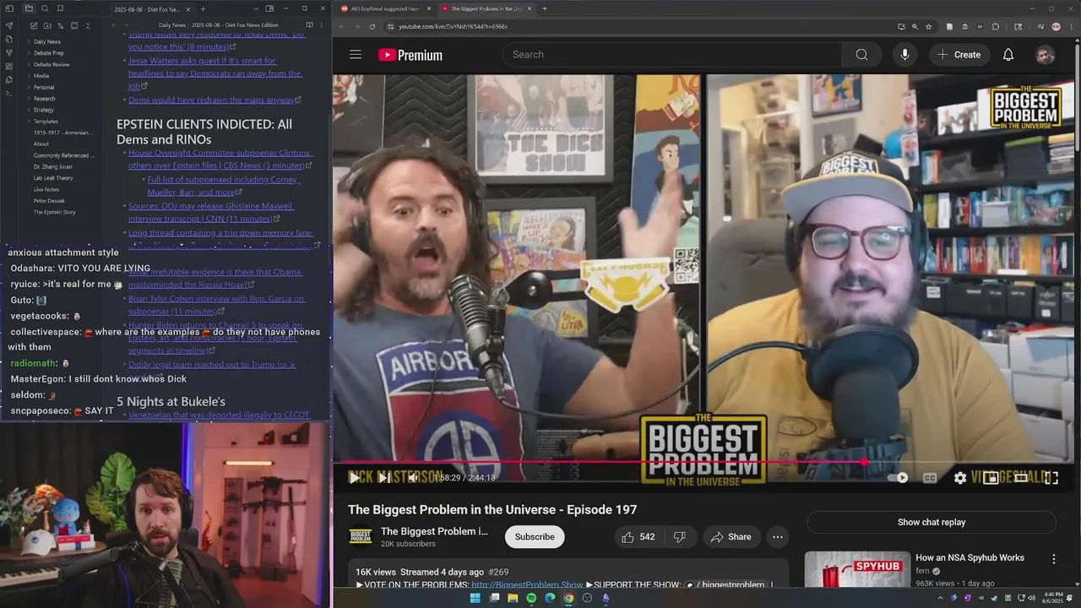Skip to next video

click(x=383, y=478)
